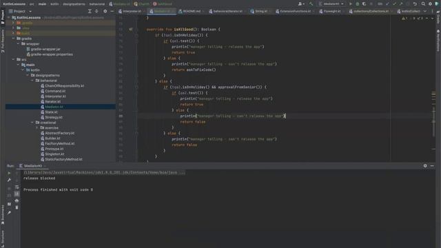The image size is (441, 248).
Task: Open the MediatorKt run configuration dropdown
Action: pos(331,4)
